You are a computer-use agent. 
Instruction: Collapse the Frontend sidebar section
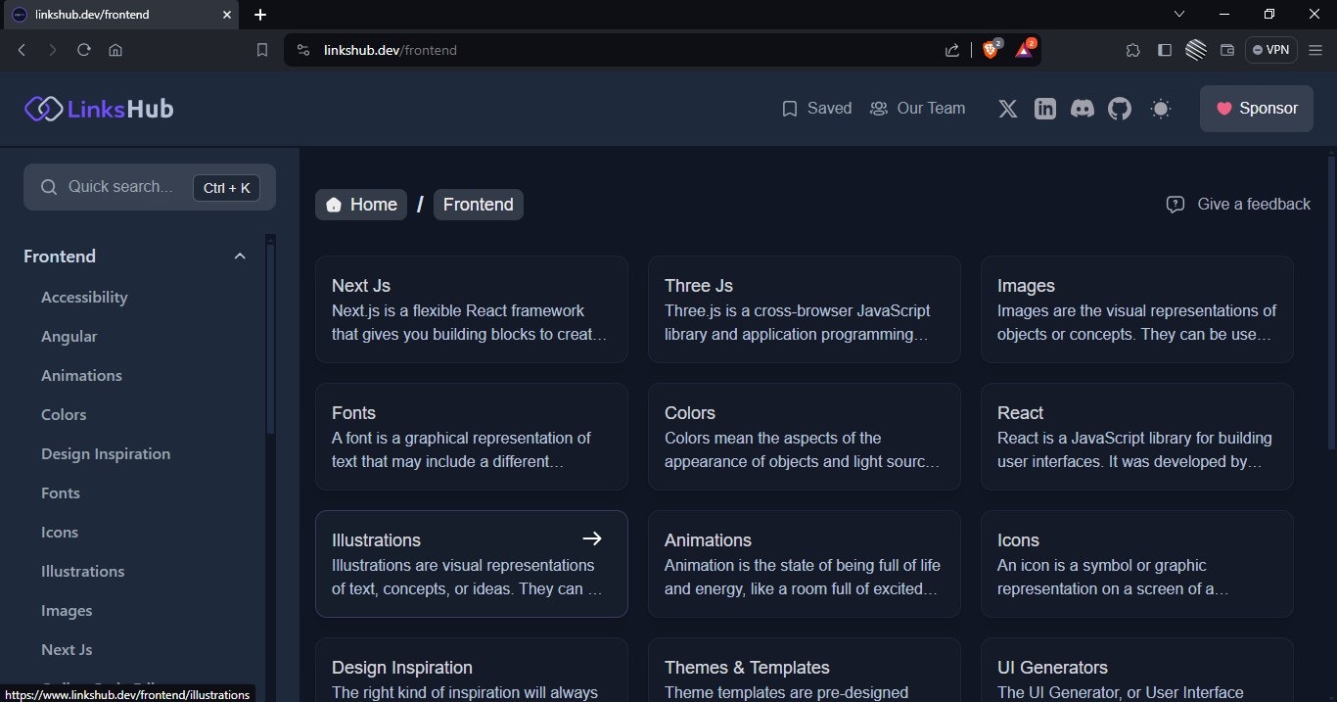(240, 257)
